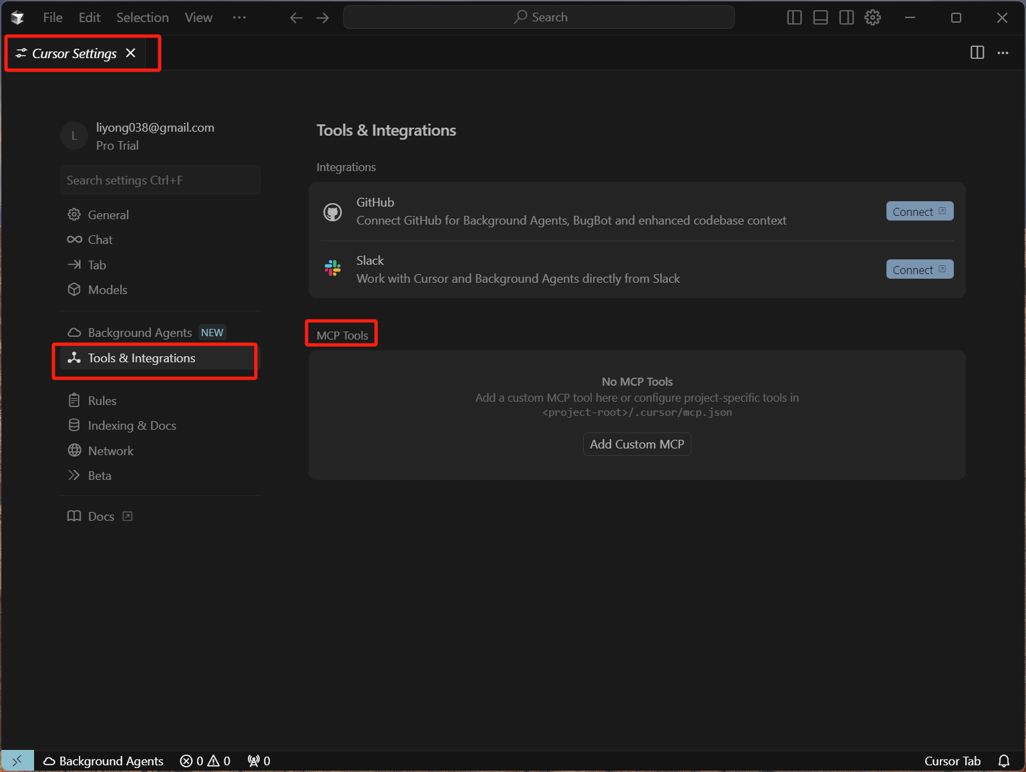Toggle the secondary side bar layout icon
Viewport: 1026px width, 772px height.
(846, 17)
